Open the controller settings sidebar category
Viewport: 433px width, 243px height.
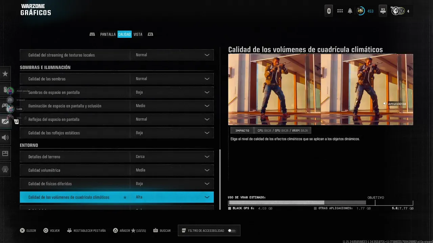pos(5,106)
